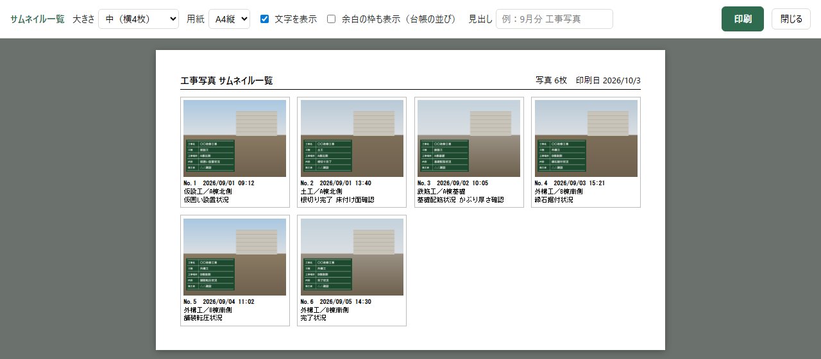Select photo thumbnail No. 3 基礎配筋状況
Screen dimensions: 821x359
[469, 138]
